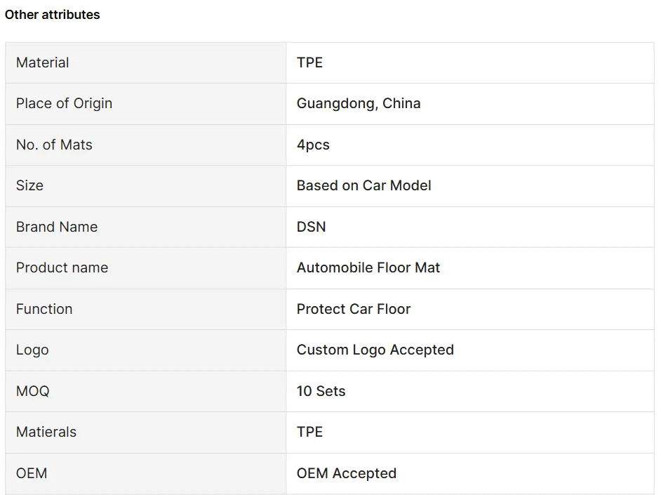
Task: Click the 'Other attributes' heading
Action: tap(53, 15)
